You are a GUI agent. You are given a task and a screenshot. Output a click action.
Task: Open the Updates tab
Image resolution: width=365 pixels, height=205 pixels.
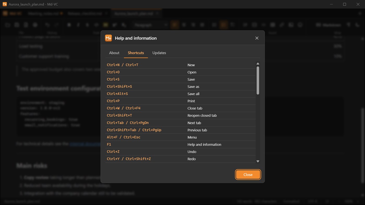pos(159,53)
